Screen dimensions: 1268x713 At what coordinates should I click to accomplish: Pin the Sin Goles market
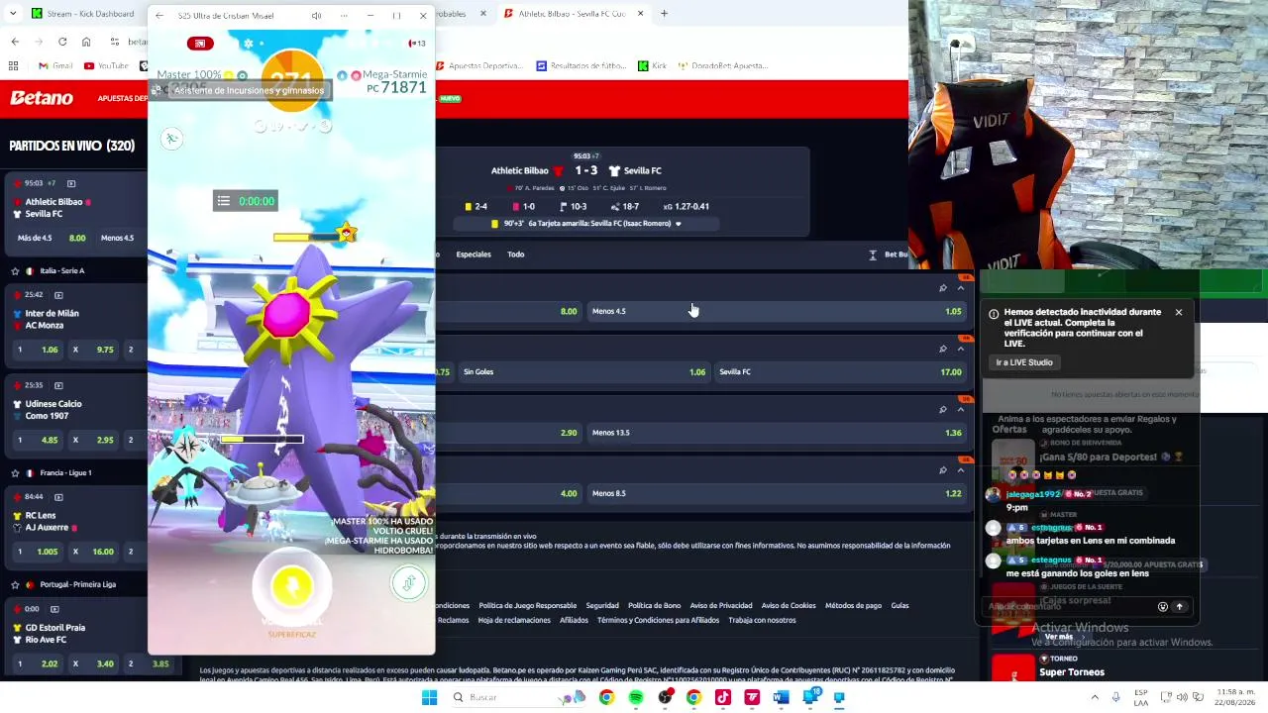pyautogui.click(x=942, y=349)
